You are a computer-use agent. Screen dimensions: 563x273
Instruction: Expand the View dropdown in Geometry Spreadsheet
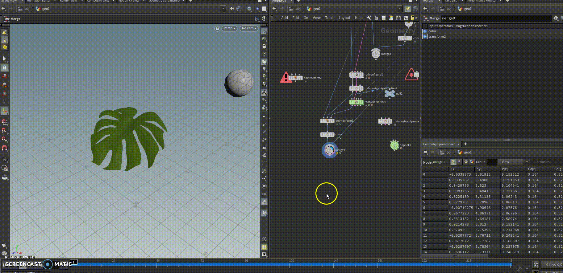(x=514, y=162)
